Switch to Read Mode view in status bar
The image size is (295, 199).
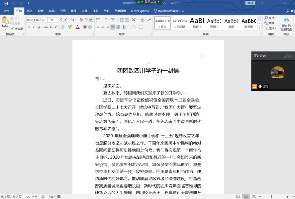pos(238,197)
